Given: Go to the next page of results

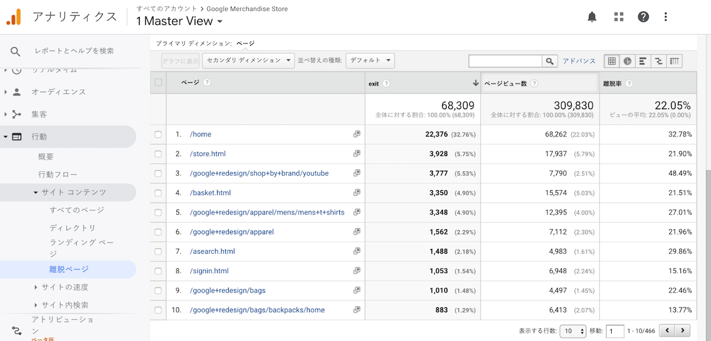Looking at the screenshot, I should coord(682,330).
